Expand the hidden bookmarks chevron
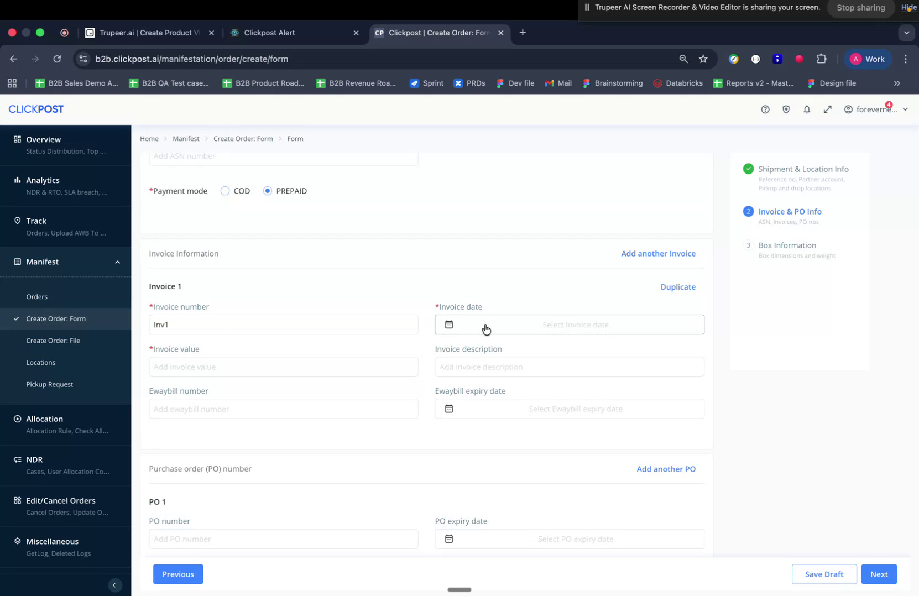Screen dimensions: 919x596 click(897, 83)
